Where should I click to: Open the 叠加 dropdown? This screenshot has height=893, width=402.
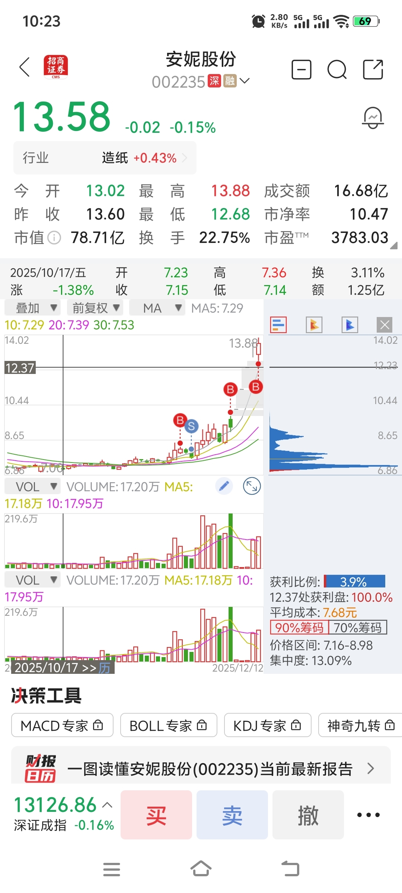[33, 308]
